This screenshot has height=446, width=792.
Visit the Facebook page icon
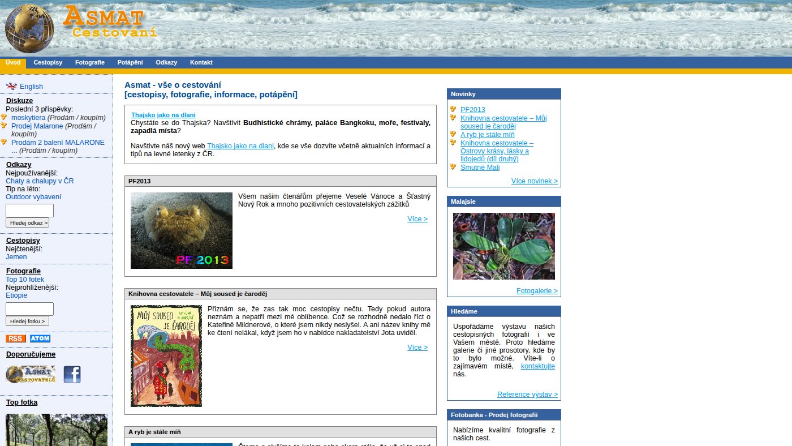coord(72,374)
